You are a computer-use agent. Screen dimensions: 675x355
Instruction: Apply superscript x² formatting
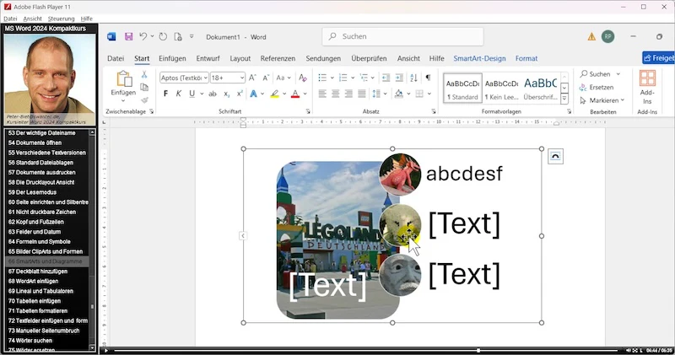point(240,94)
